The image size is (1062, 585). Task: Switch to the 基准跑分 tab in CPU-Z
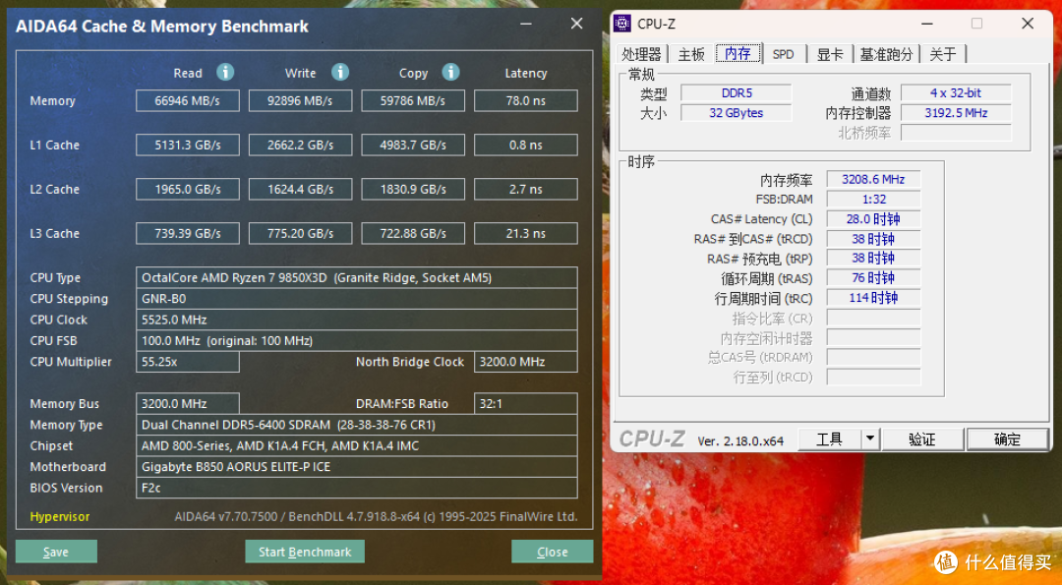tap(886, 54)
